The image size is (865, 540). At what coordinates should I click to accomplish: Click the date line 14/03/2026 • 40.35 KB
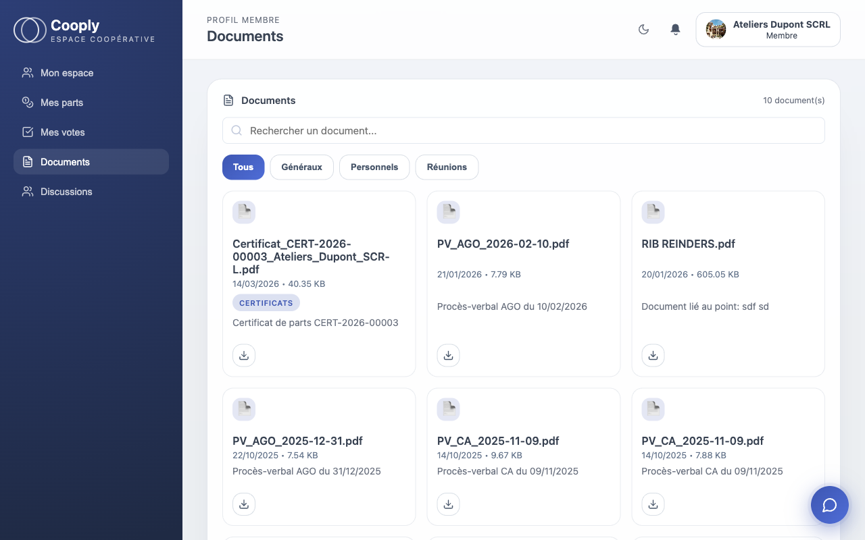pos(279,284)
